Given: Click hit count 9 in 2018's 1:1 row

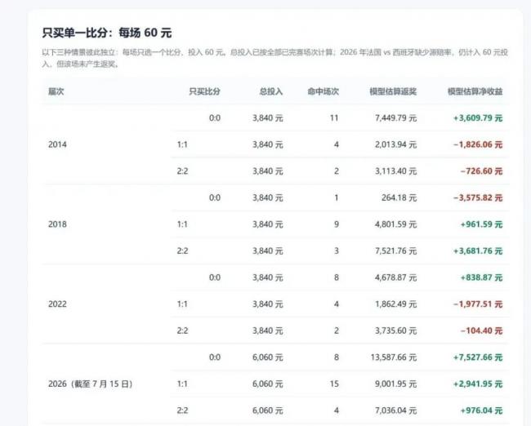Looking at the screenshot, I should tap(337, 224).
